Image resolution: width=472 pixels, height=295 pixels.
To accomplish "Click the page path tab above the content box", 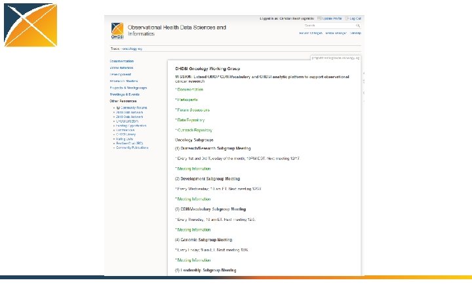I will (336, 58).
